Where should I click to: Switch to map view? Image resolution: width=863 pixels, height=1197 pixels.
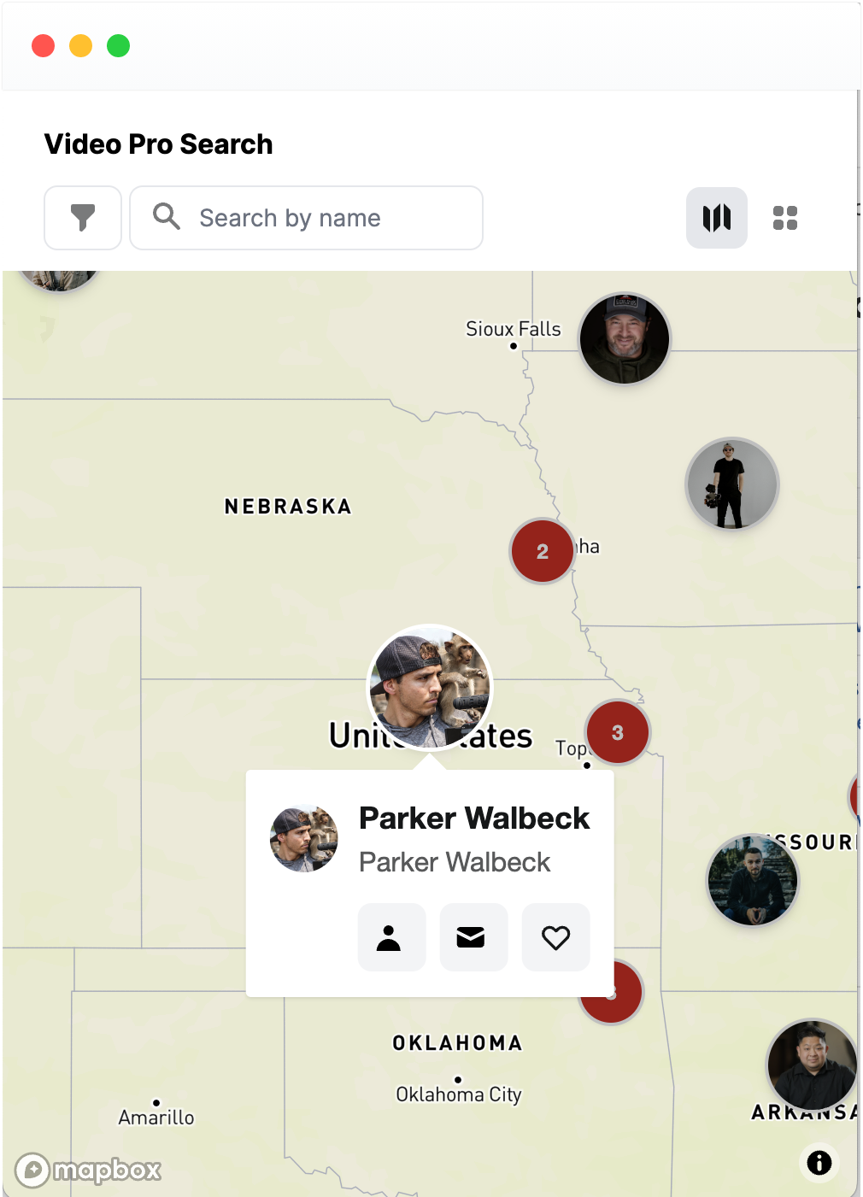tap(717, 218)
